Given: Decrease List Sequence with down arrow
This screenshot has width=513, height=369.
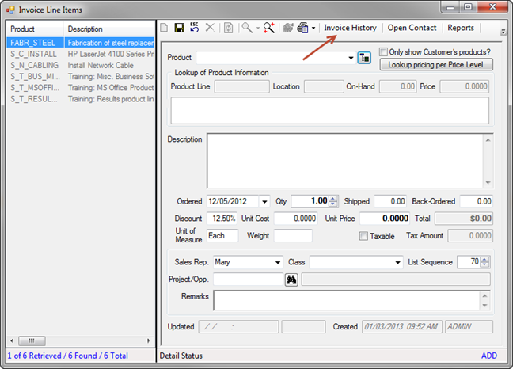Looking at the screenshot, I should (484, 264).
